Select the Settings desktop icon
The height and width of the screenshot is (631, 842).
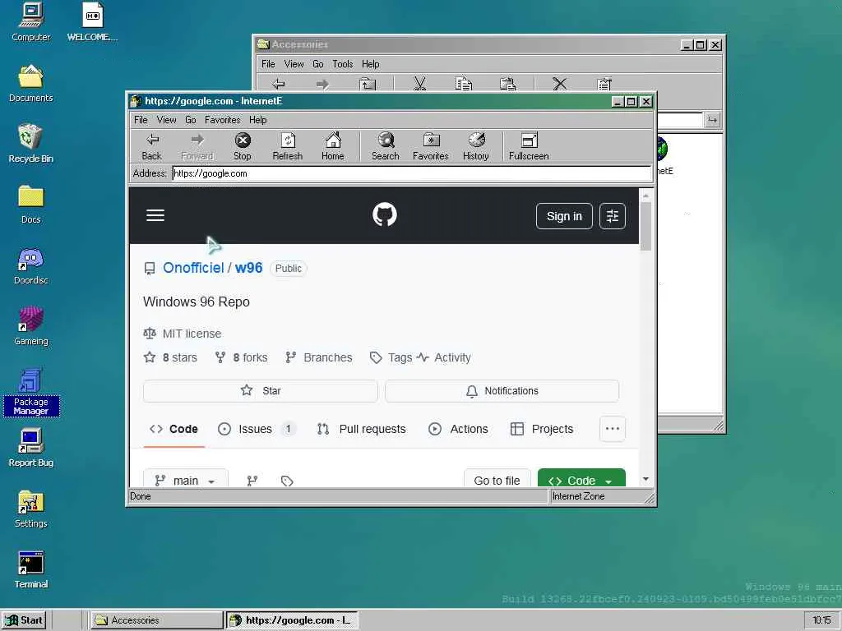click(30, 509)
